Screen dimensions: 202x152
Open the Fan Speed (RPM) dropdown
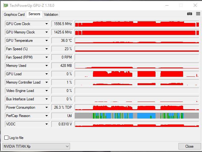tap(47, 57)
